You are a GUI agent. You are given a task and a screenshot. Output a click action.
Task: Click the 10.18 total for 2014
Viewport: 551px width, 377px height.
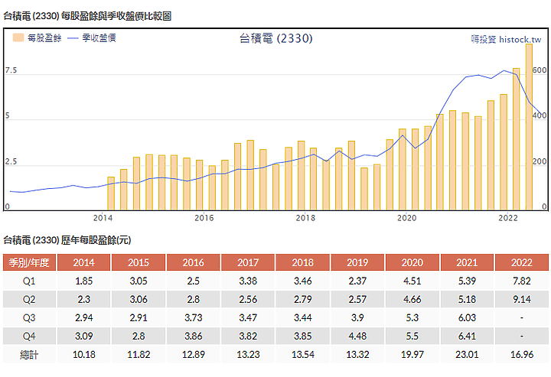(83, 355)
